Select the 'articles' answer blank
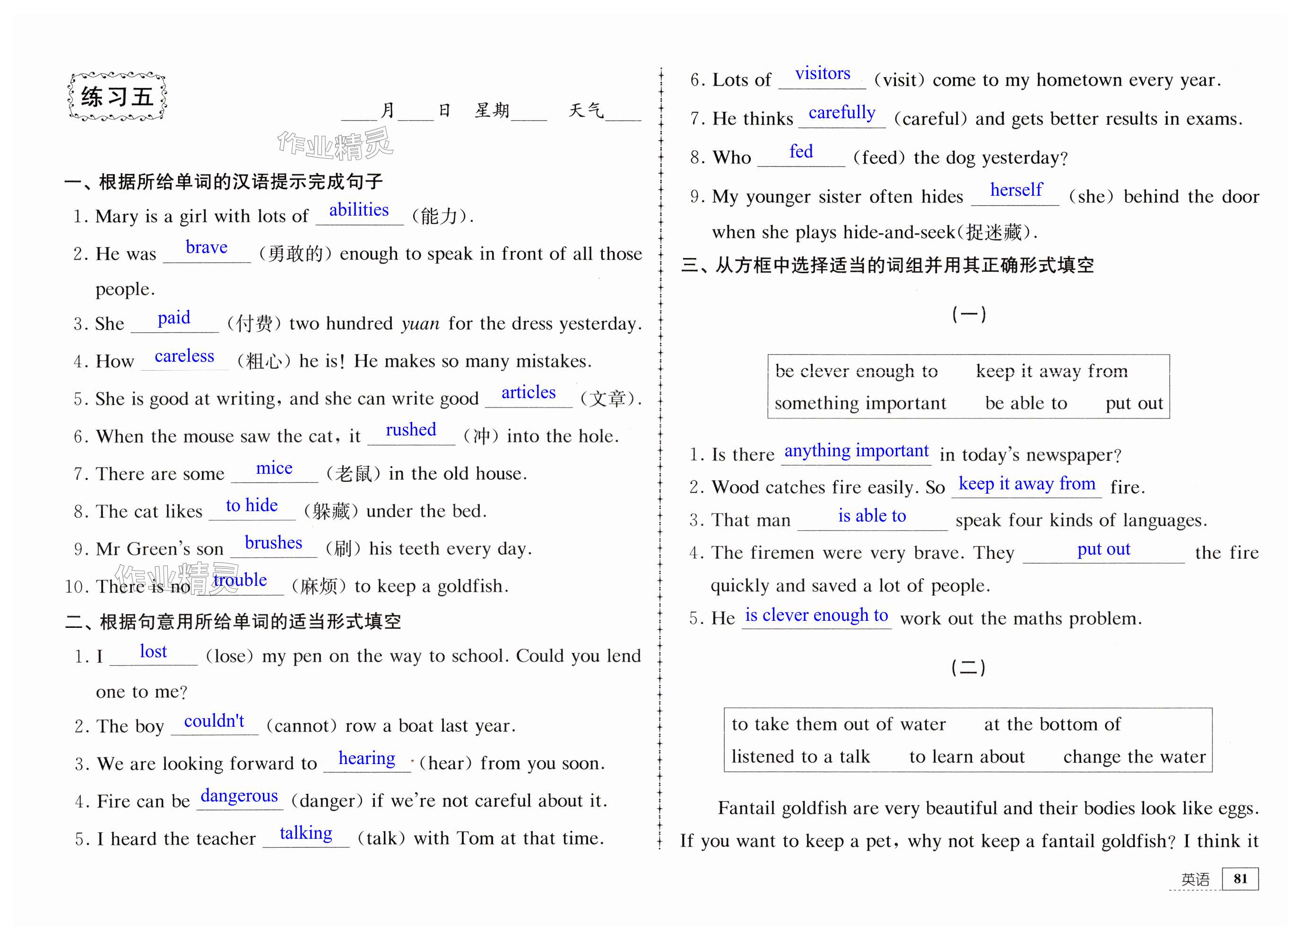 point(529,392)
